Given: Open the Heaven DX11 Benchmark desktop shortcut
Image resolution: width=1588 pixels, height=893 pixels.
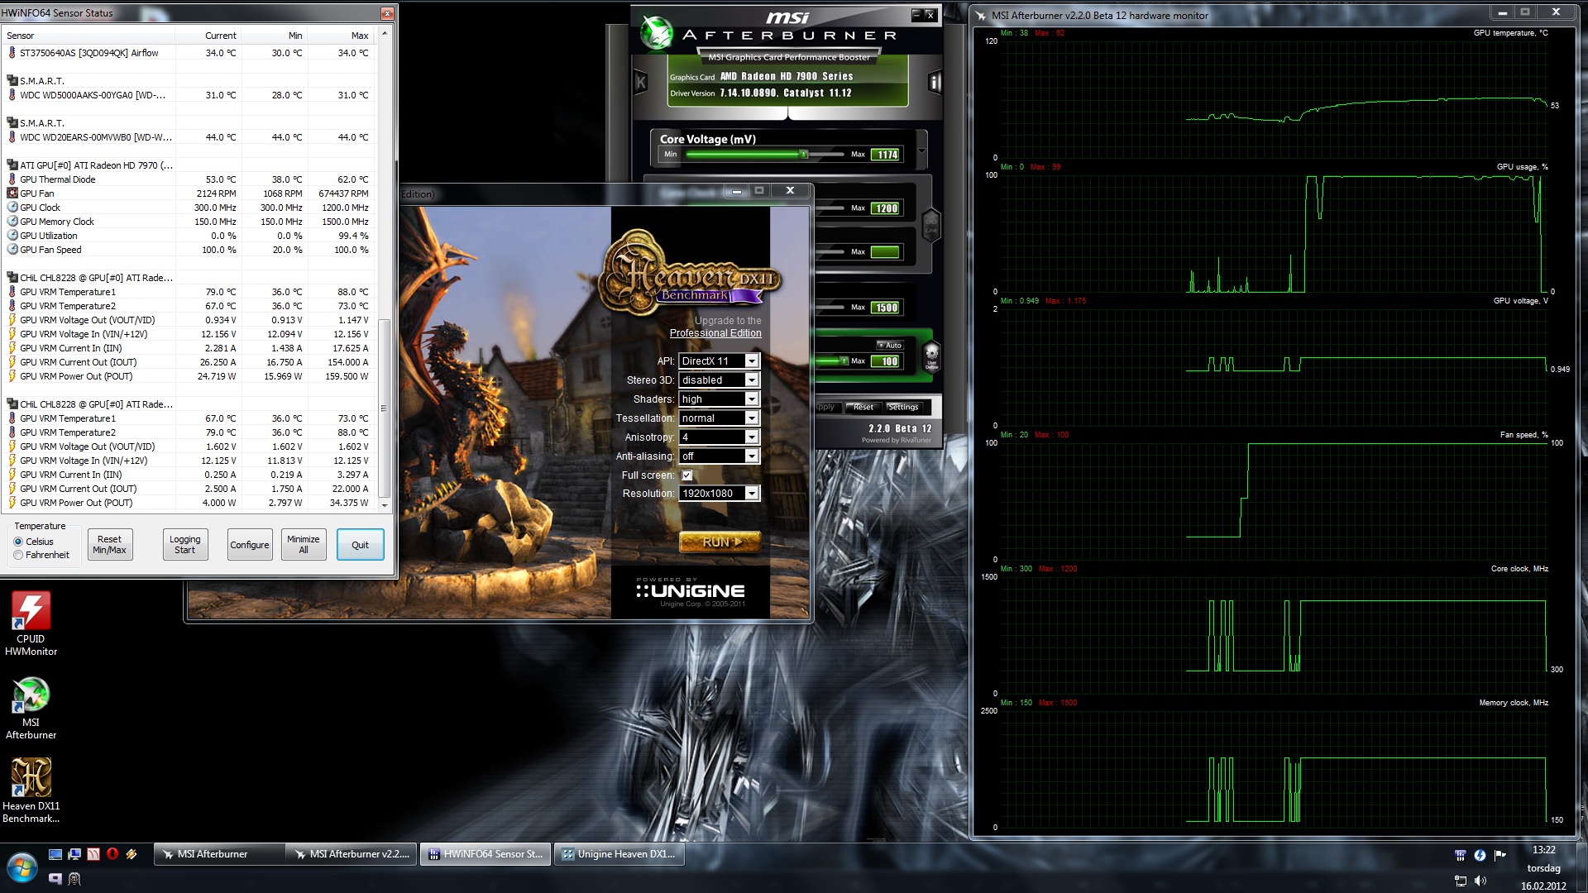Looking at the screenshot, I should click(x=31, y=790).
